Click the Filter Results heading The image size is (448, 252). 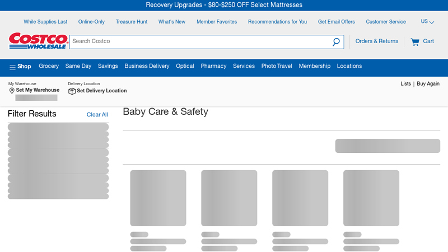(32, 114)
